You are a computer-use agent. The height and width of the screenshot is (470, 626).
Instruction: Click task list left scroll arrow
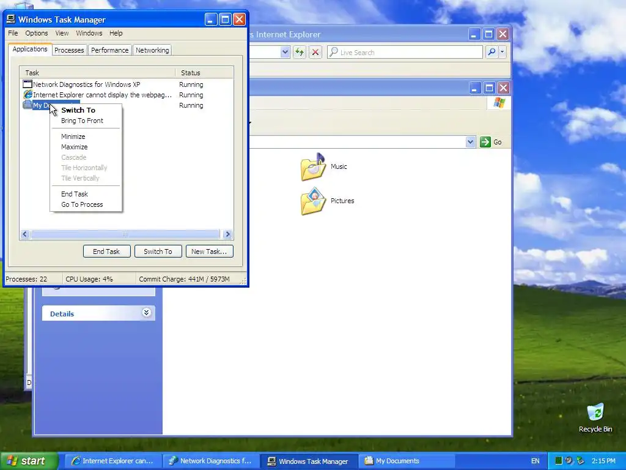(24, 234)
